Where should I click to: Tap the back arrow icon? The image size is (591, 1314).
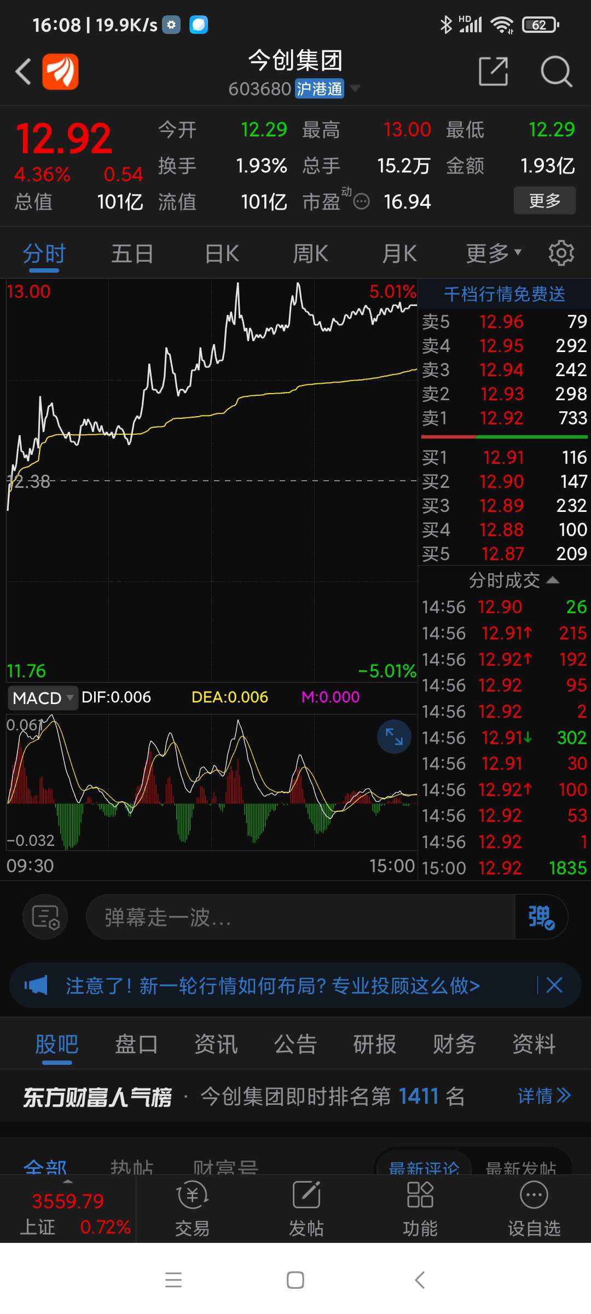tap(23, 72)
